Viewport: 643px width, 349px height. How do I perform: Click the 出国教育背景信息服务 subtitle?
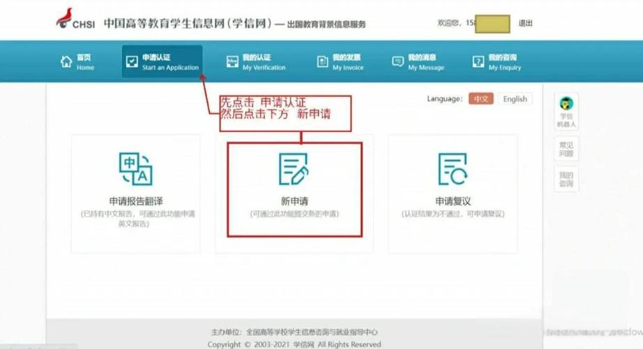click(326, 24)
